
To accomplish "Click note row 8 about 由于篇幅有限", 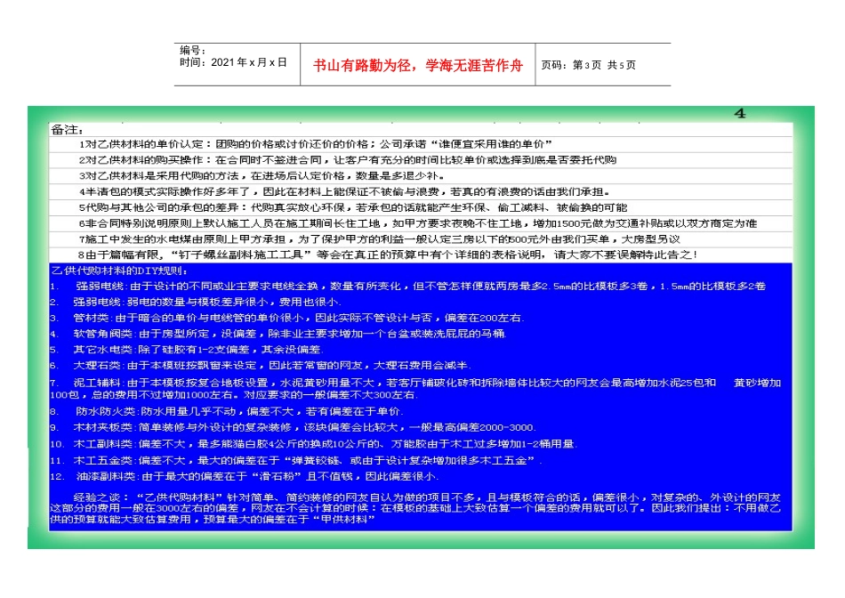I will (x=388, y=255).
